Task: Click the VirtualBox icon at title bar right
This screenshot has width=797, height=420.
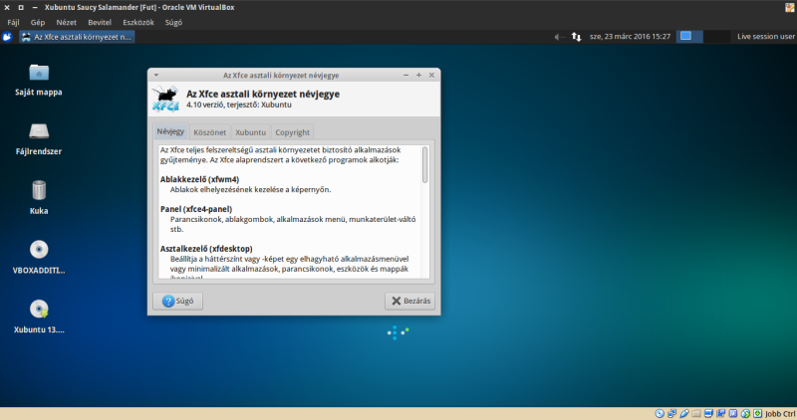Action: (x=790, y=7)
